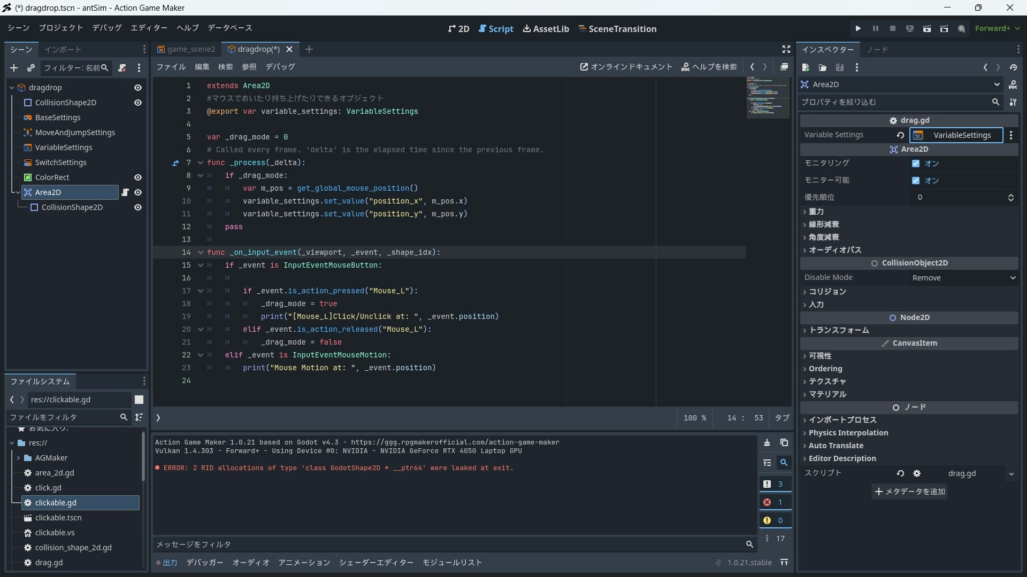The height and width of the screenshot is (577, 1027).
Task: Click the Play project button
Action: coord(858,28)
